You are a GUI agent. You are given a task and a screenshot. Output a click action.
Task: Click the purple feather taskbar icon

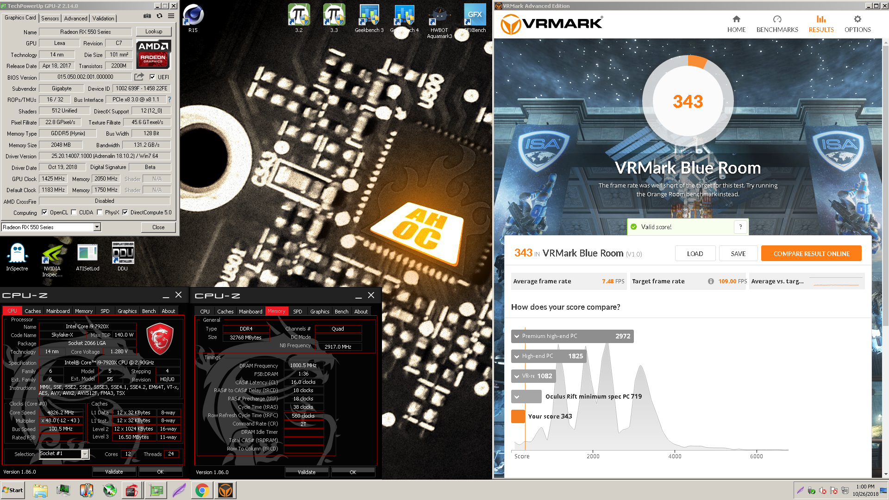(x=179, y=490)
